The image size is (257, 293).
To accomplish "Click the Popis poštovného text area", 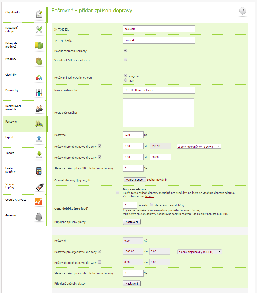I will [x=158, y=113].
